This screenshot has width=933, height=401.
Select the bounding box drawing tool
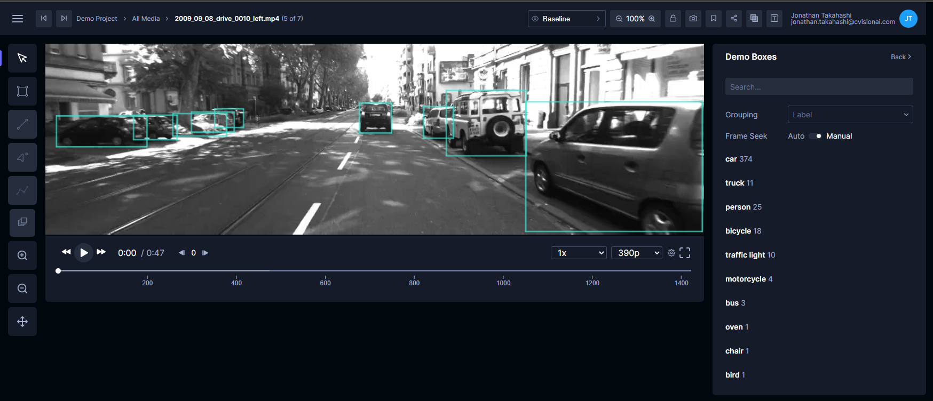[x=22, y=91]
